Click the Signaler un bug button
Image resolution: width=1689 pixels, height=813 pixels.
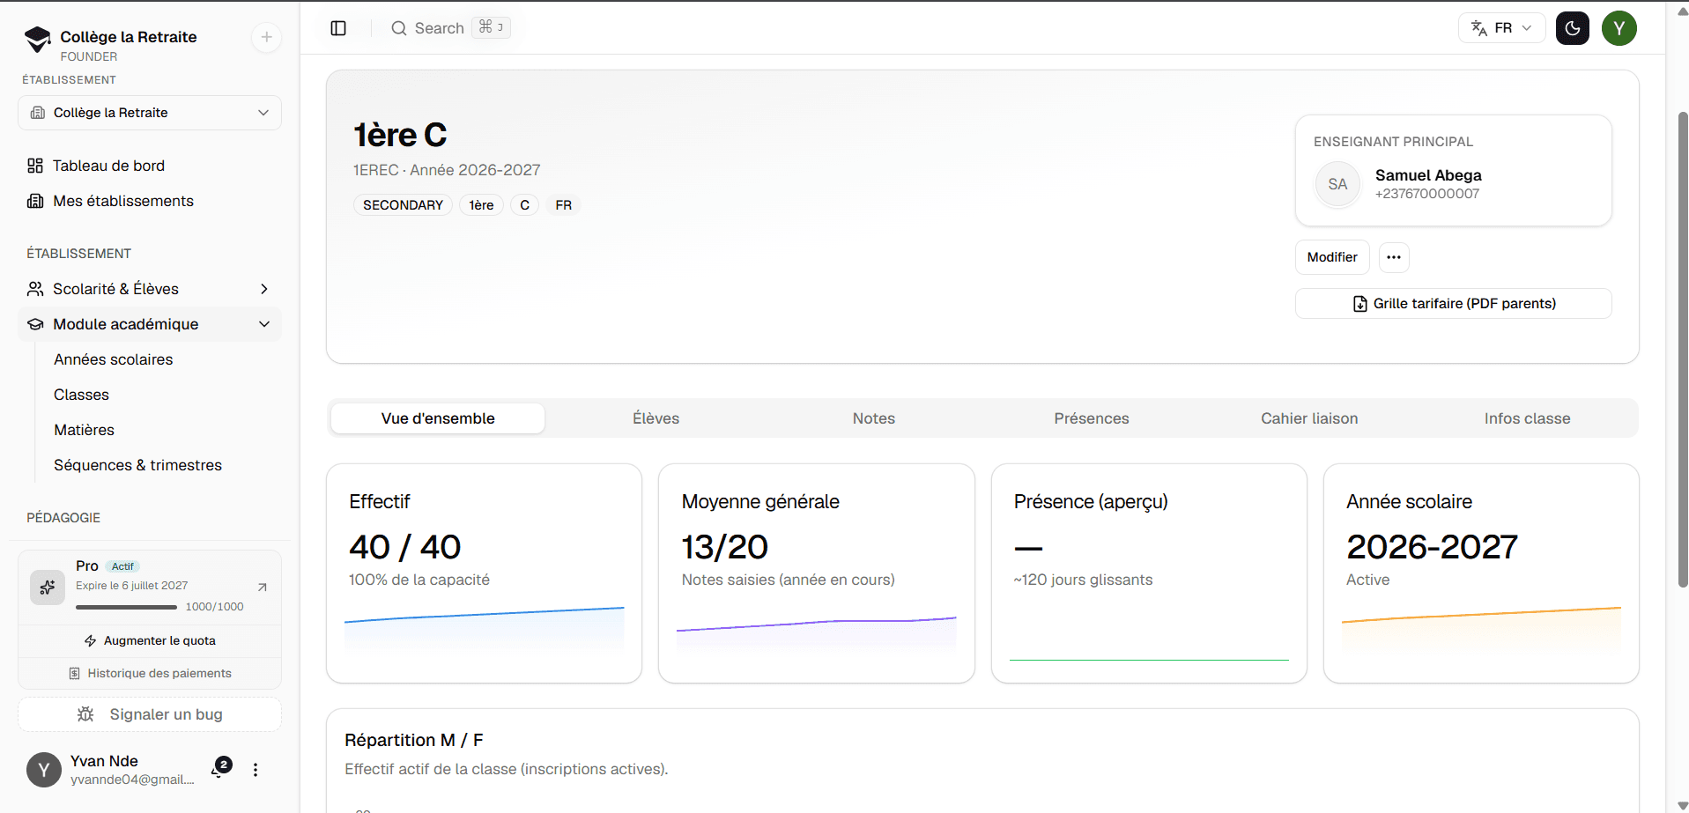pos(150,714)
